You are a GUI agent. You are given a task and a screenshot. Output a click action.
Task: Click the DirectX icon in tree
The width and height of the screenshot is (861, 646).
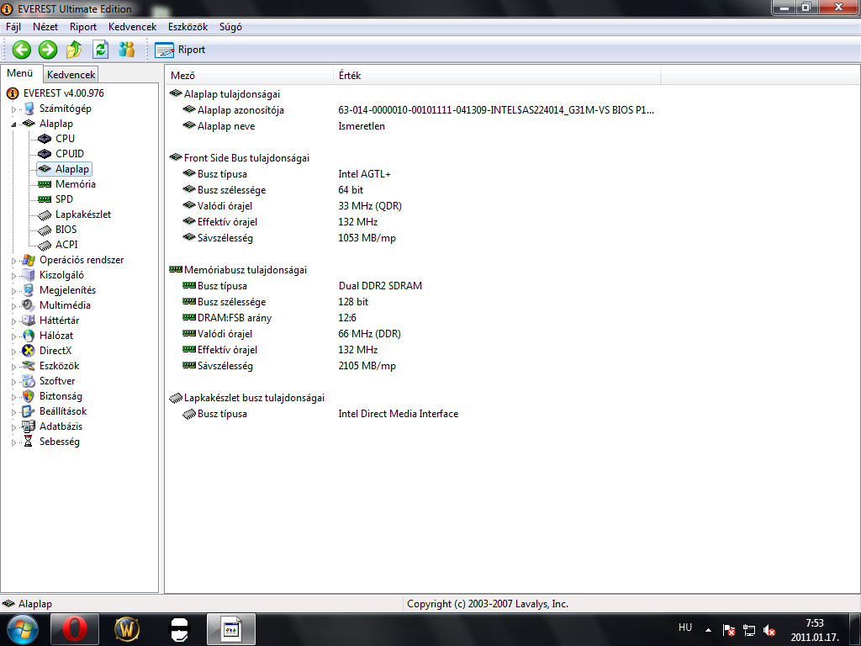[29, 351]
